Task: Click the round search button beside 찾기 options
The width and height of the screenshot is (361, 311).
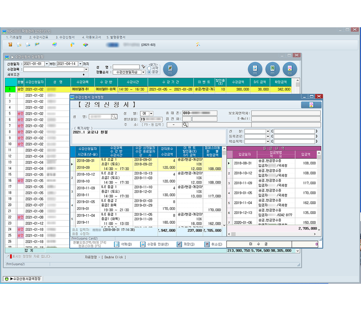Action: point(171,69)
